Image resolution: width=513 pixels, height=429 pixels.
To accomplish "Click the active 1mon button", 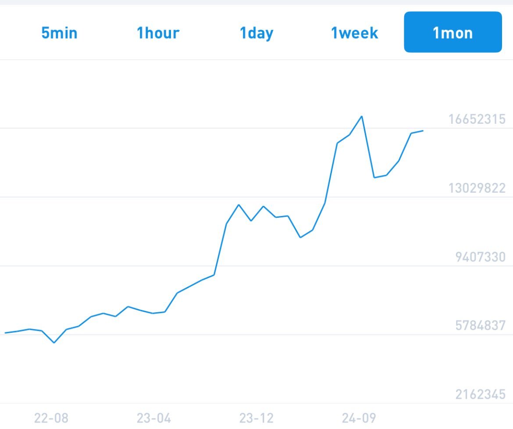I will [x=453, y=32].
